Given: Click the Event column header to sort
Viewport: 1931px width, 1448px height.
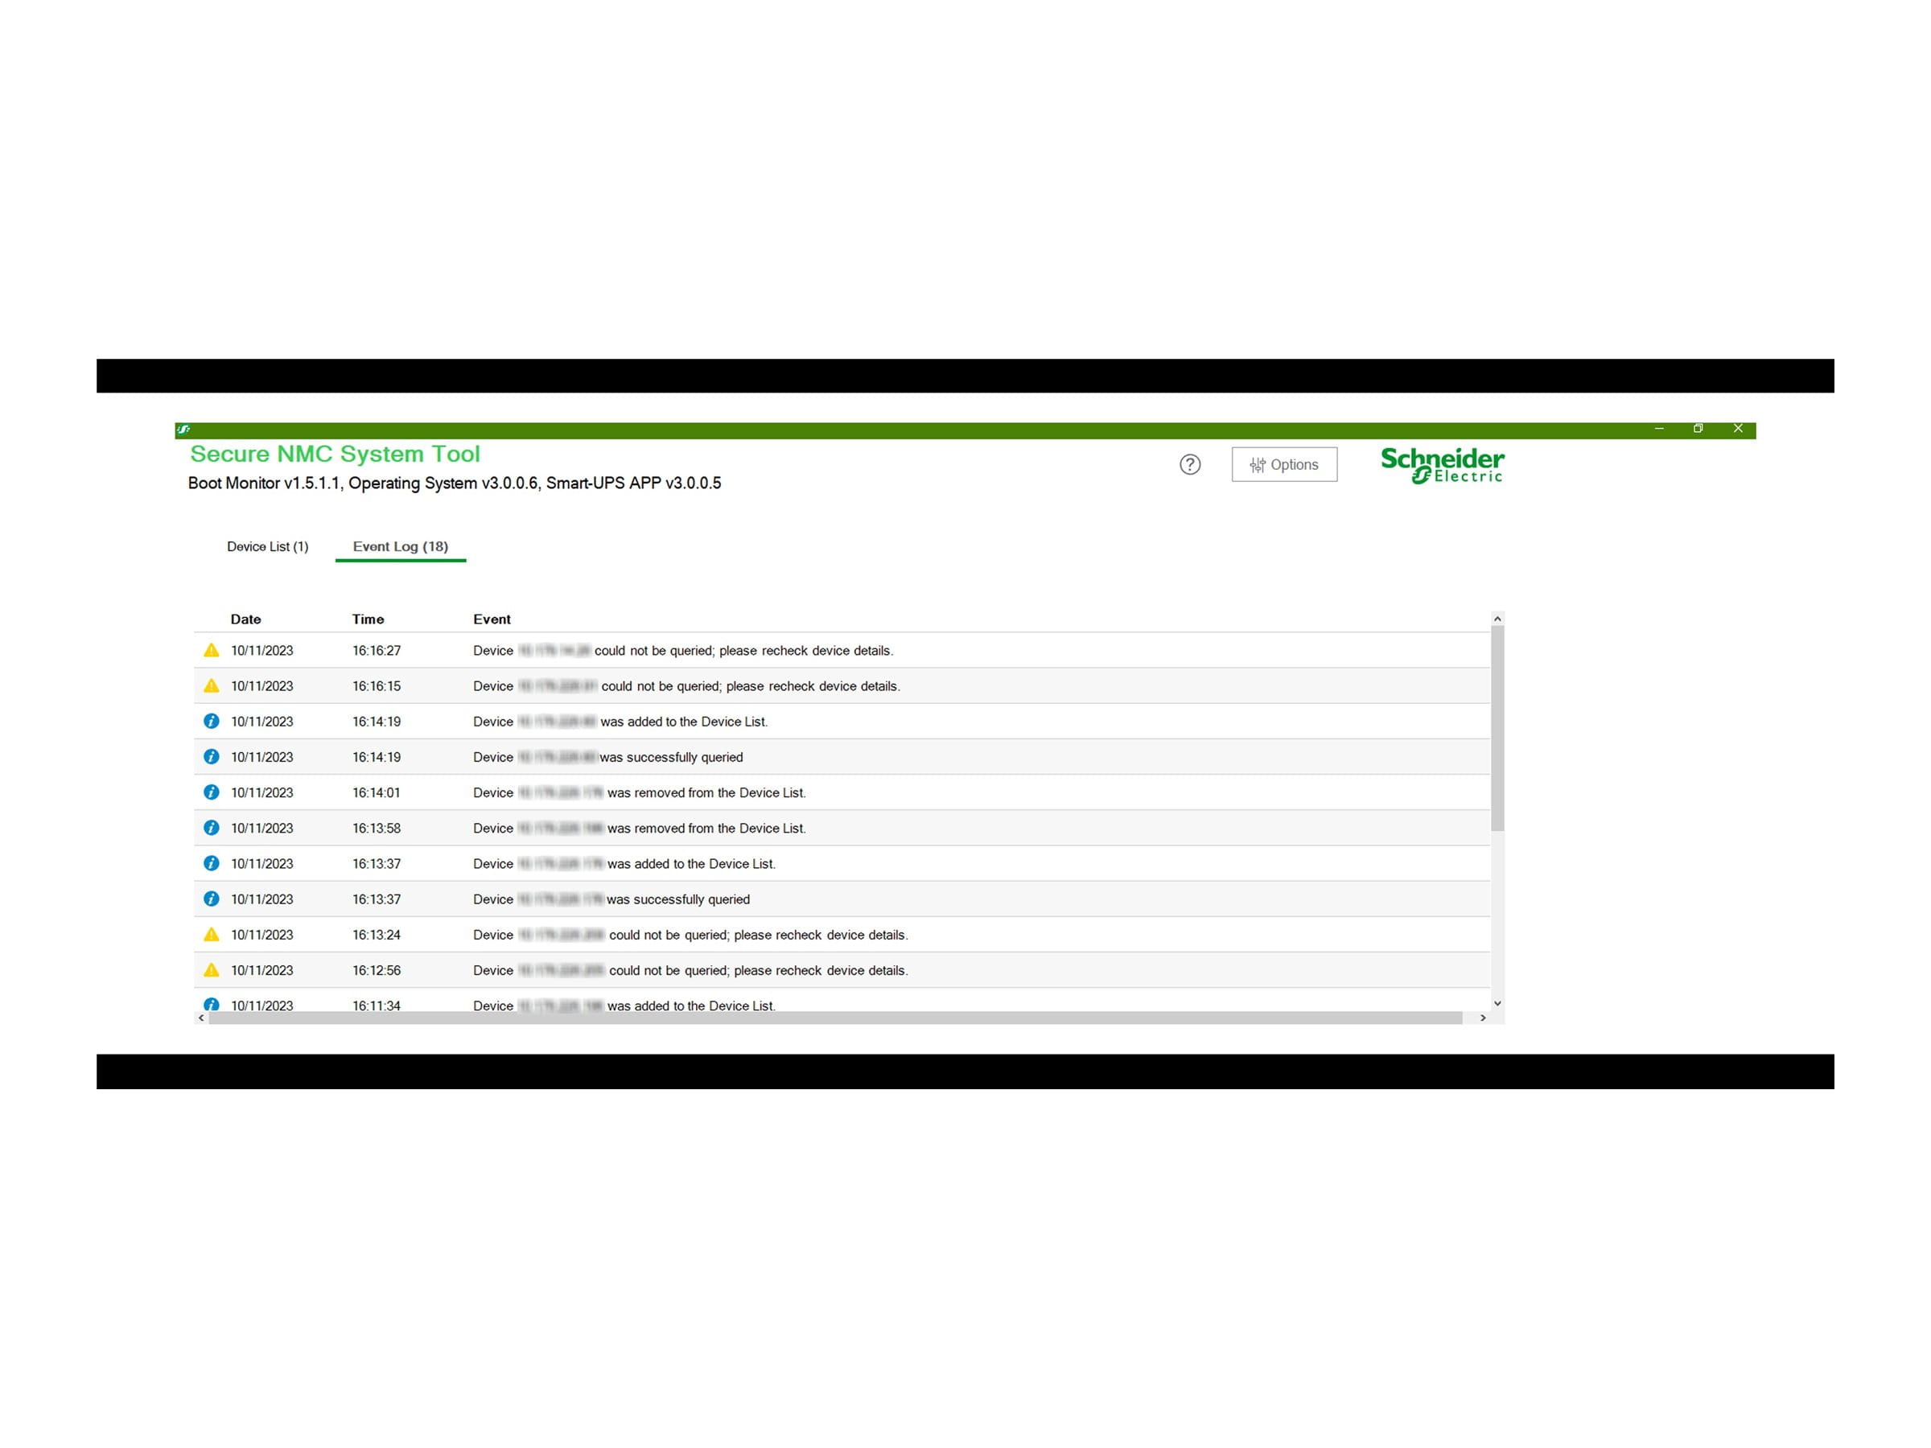Looking at the screenshot, I should pyautogui.click(x=491, y=618).
